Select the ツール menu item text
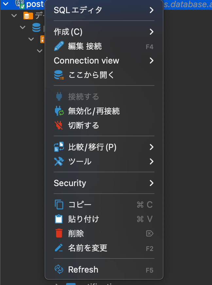This screenshot has width=212, height=285. tap(80, 161)
